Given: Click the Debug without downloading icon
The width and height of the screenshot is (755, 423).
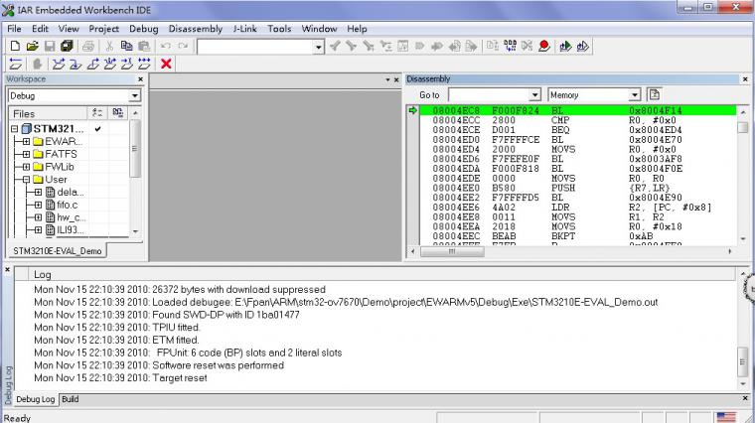Looking at the screenshot, I should [x=582, y=47].
